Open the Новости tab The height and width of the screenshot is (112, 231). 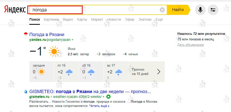(x=114, y=19)
